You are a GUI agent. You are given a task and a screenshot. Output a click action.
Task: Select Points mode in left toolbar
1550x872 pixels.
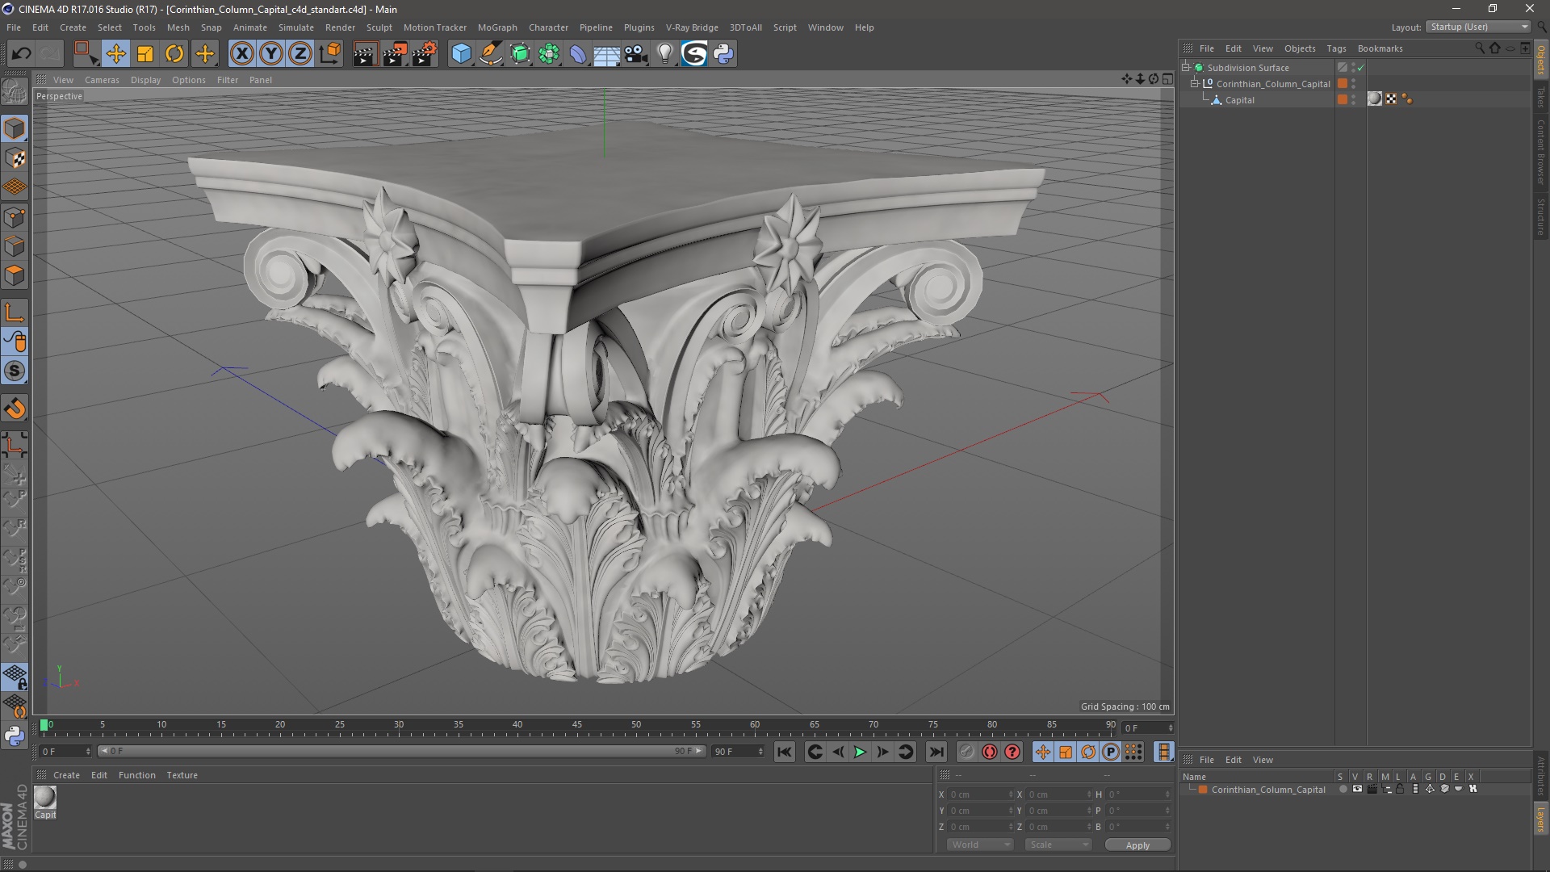[15, 217]
